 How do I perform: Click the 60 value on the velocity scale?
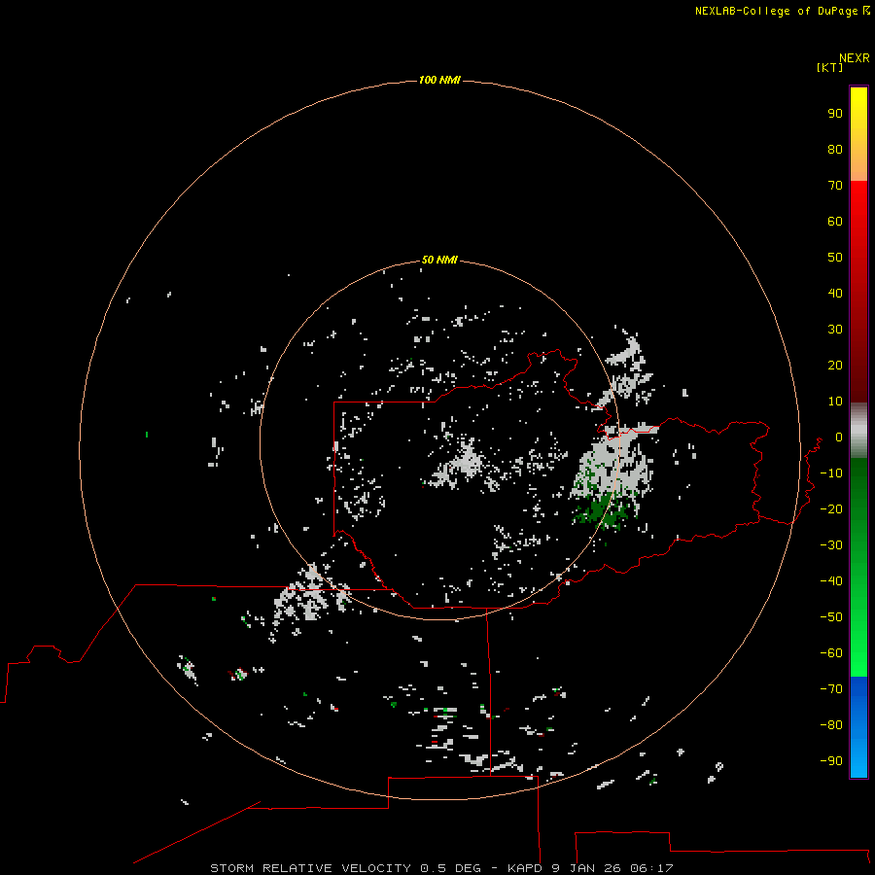coord(835,221)
